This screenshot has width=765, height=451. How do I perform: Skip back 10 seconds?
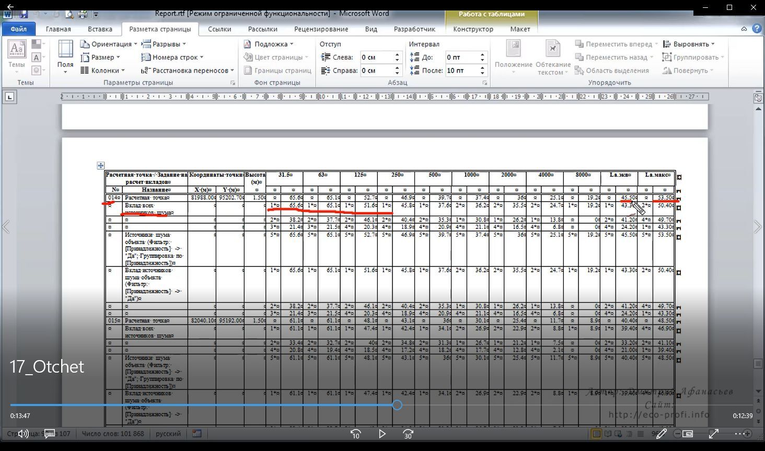click(356, 434)
